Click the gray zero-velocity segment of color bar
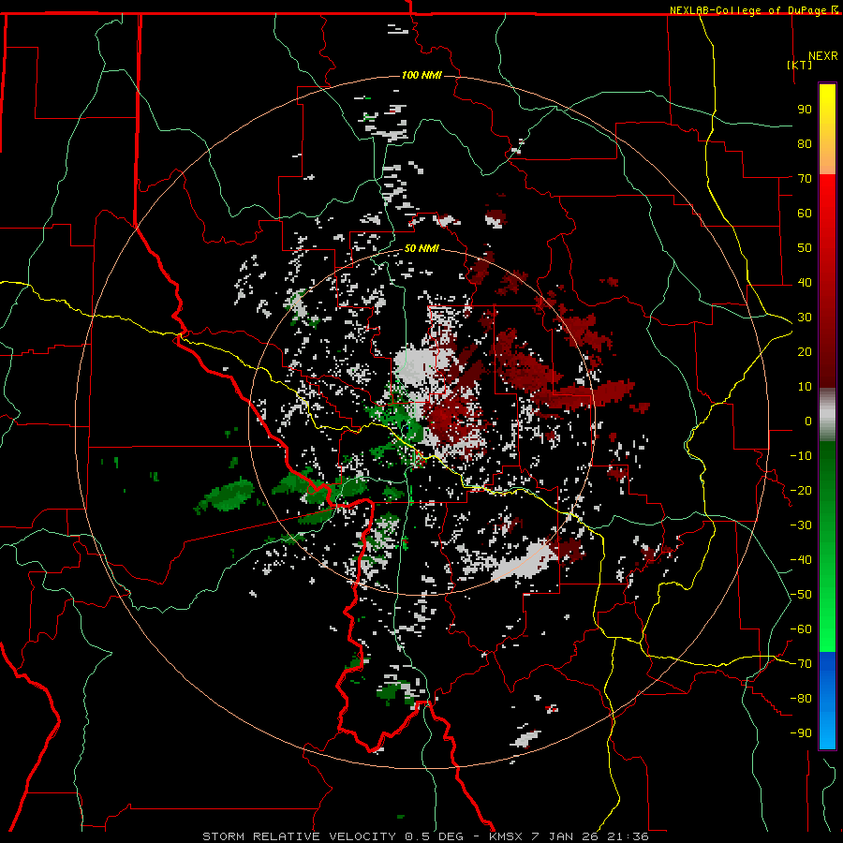The image size is (843, 843). 827,415
